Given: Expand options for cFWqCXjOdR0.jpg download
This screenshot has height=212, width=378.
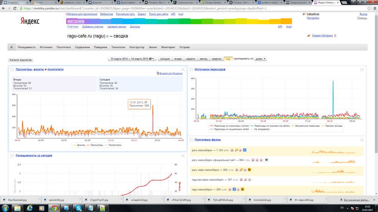Looking at the screenshot, I should pos(203,200).
